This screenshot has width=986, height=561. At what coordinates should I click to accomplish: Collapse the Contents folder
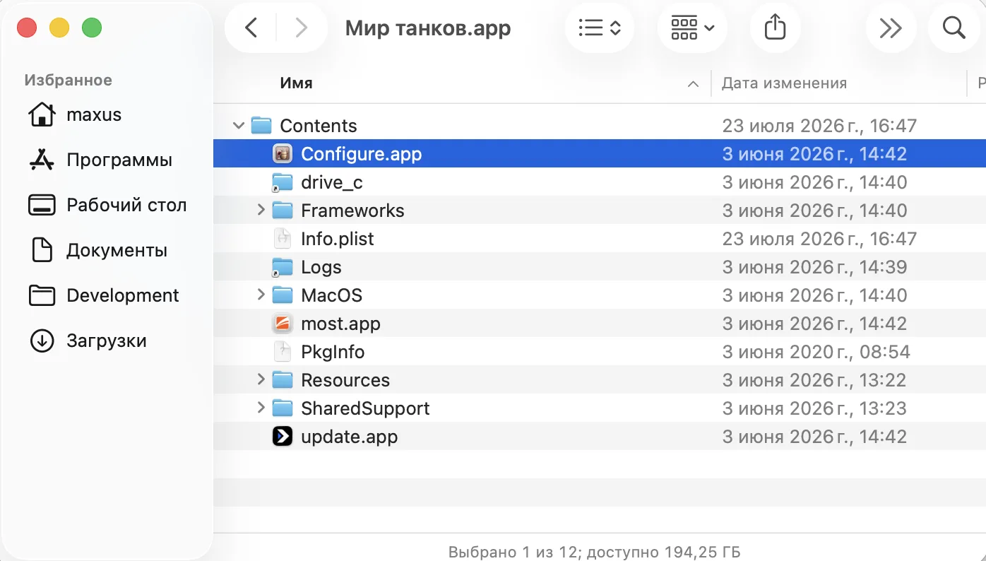239,126
